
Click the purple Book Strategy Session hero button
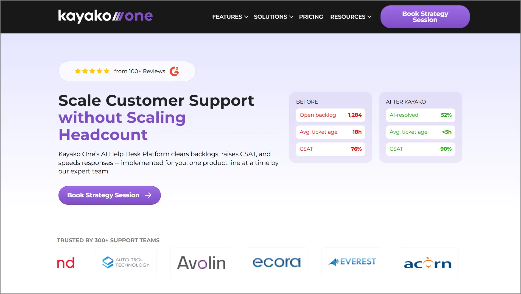click(109, 195)
